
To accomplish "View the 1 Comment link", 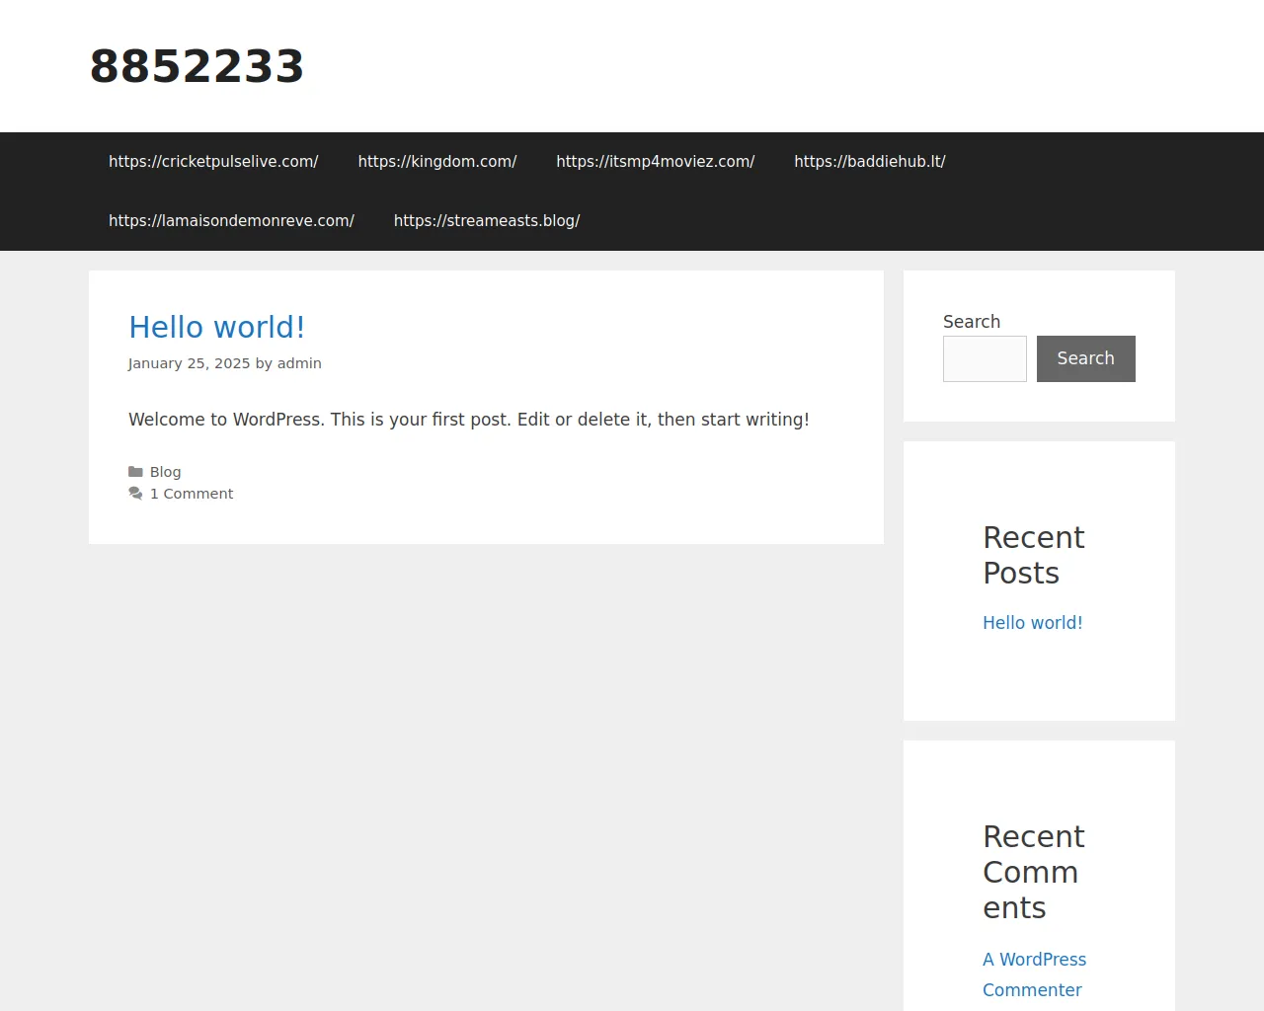I will 192,494.
